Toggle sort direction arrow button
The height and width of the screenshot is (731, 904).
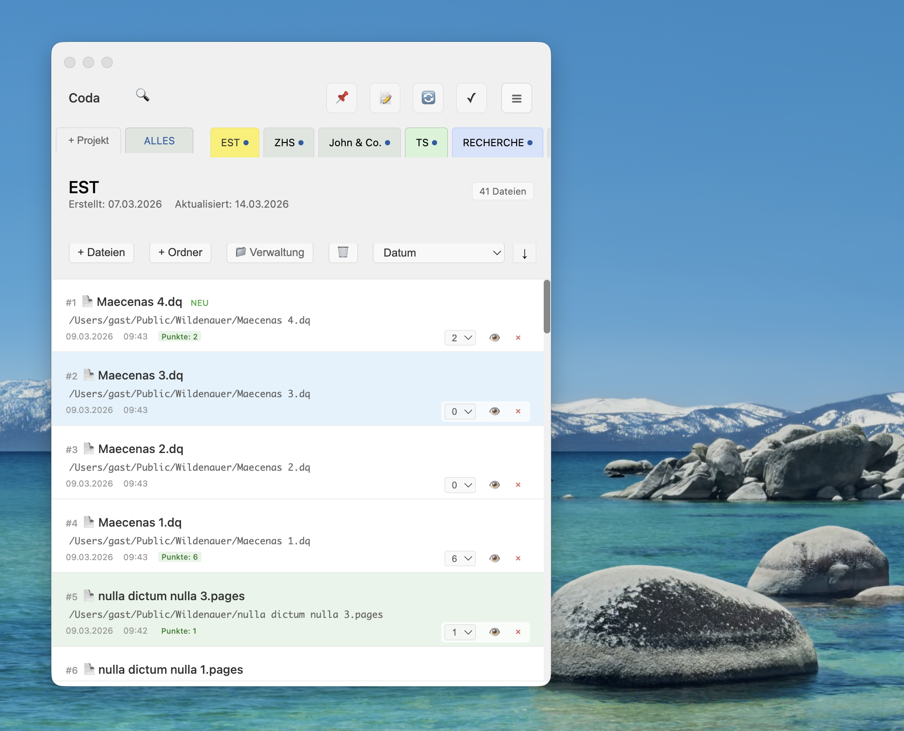coord(525,253)
